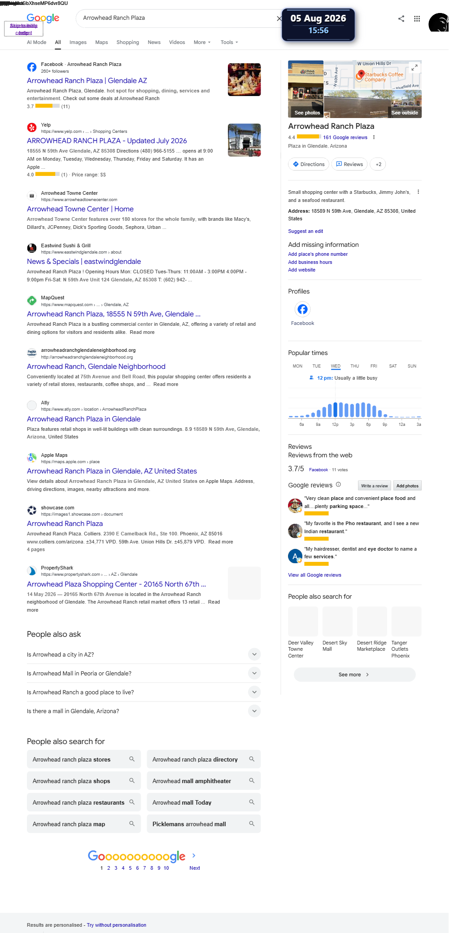This screenshot has width=454, height=933.
Task: Click the MapQuest favicon
Action: (x=32, y=300)
